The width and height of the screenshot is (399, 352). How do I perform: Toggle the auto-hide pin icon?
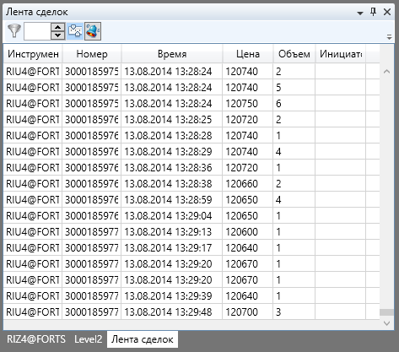(x=373, y=12)
